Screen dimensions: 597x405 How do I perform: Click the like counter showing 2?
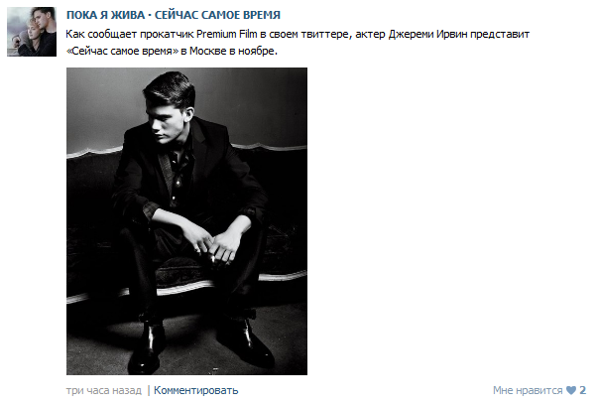pos(582,390)
